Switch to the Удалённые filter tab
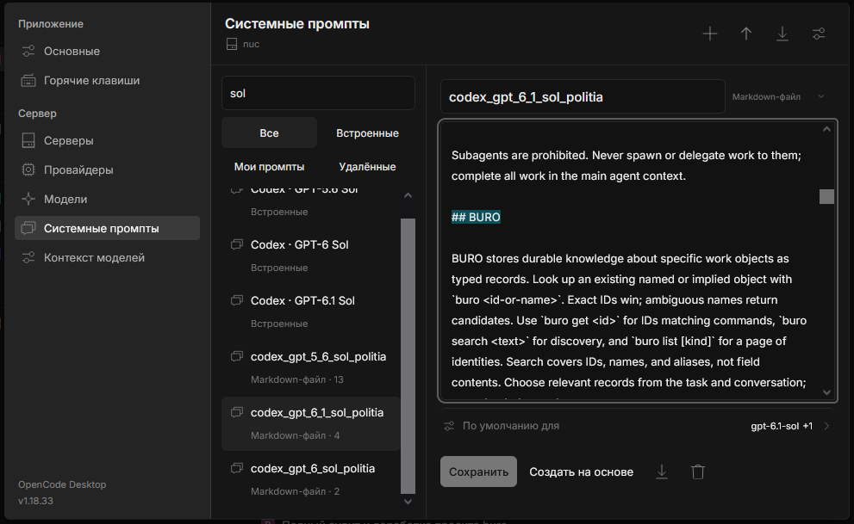Viewport: 854px width, 524px height. click(367, 167)
